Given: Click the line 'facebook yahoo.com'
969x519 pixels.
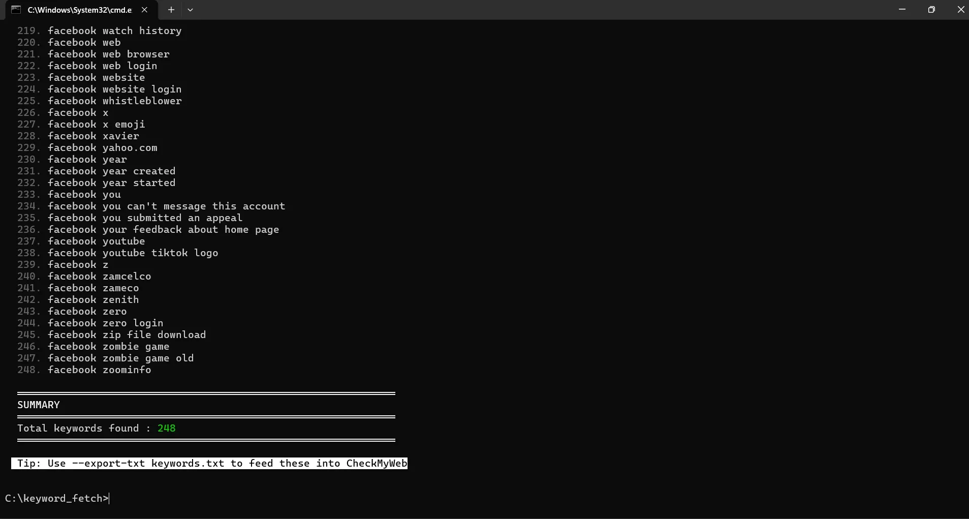Looking at the screenshot, I should (103, 148).
